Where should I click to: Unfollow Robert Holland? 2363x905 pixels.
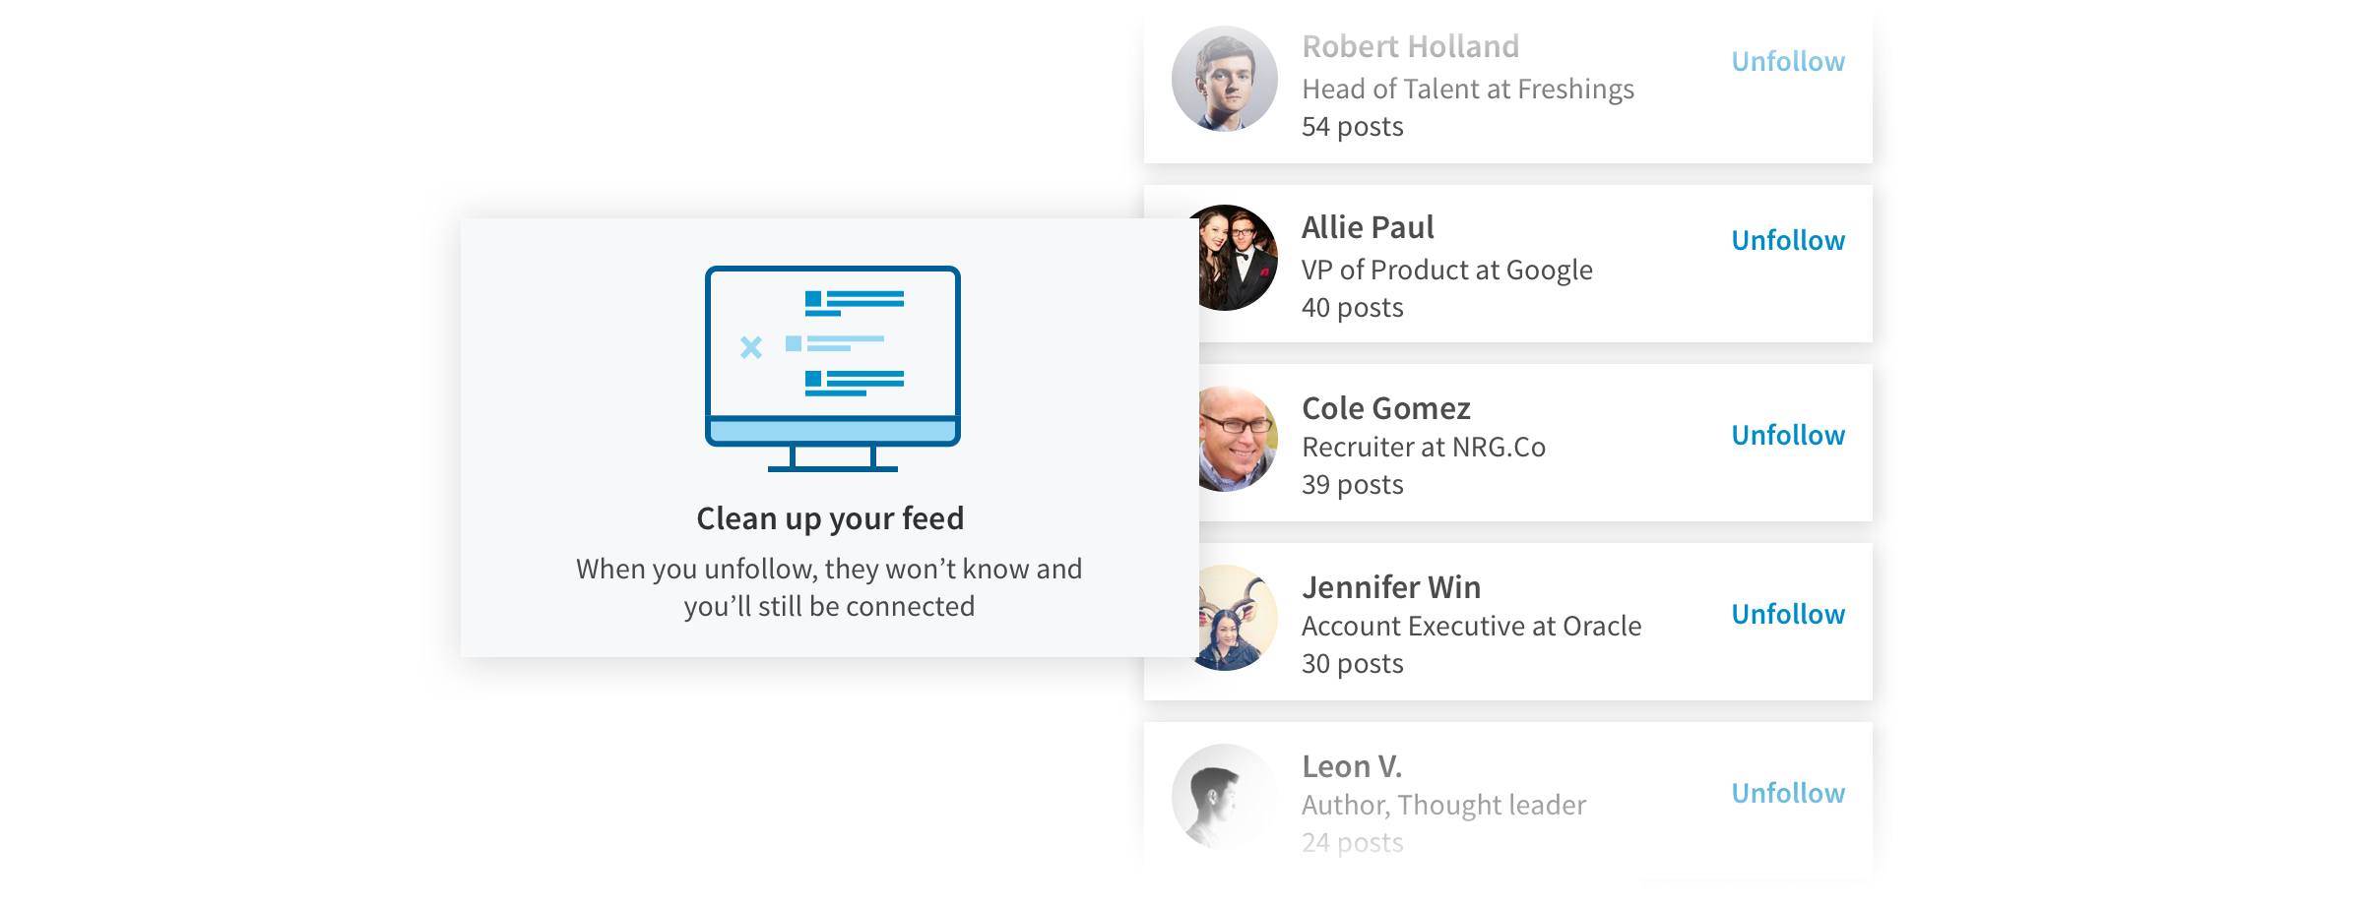1788,61
